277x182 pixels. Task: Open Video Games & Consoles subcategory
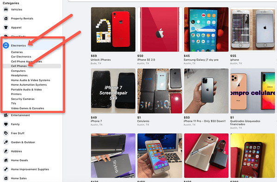(28, 108)
